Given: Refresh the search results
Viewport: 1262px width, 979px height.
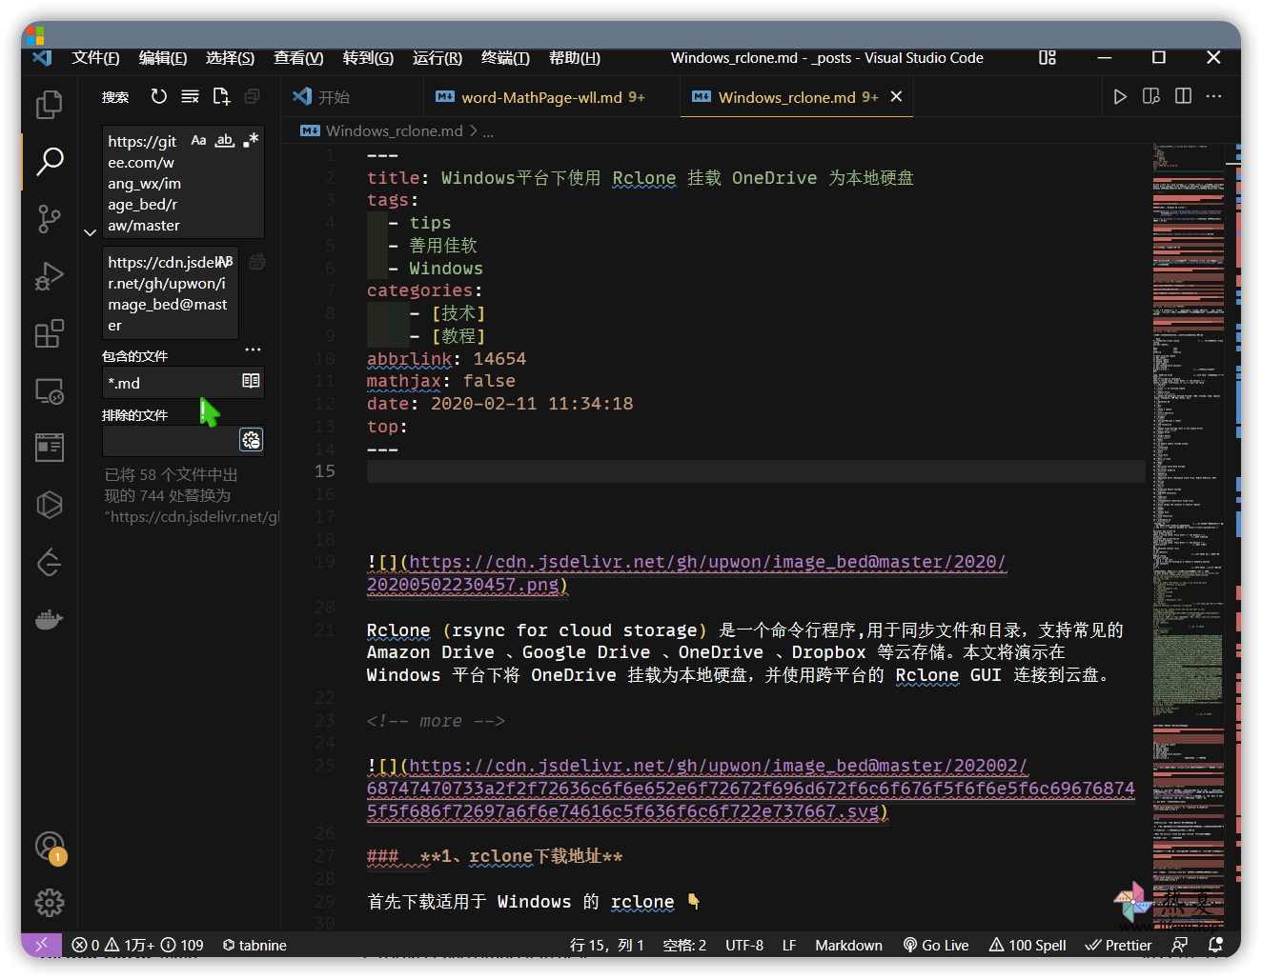Looking at the screenshot, I should (x=159, y=96).
